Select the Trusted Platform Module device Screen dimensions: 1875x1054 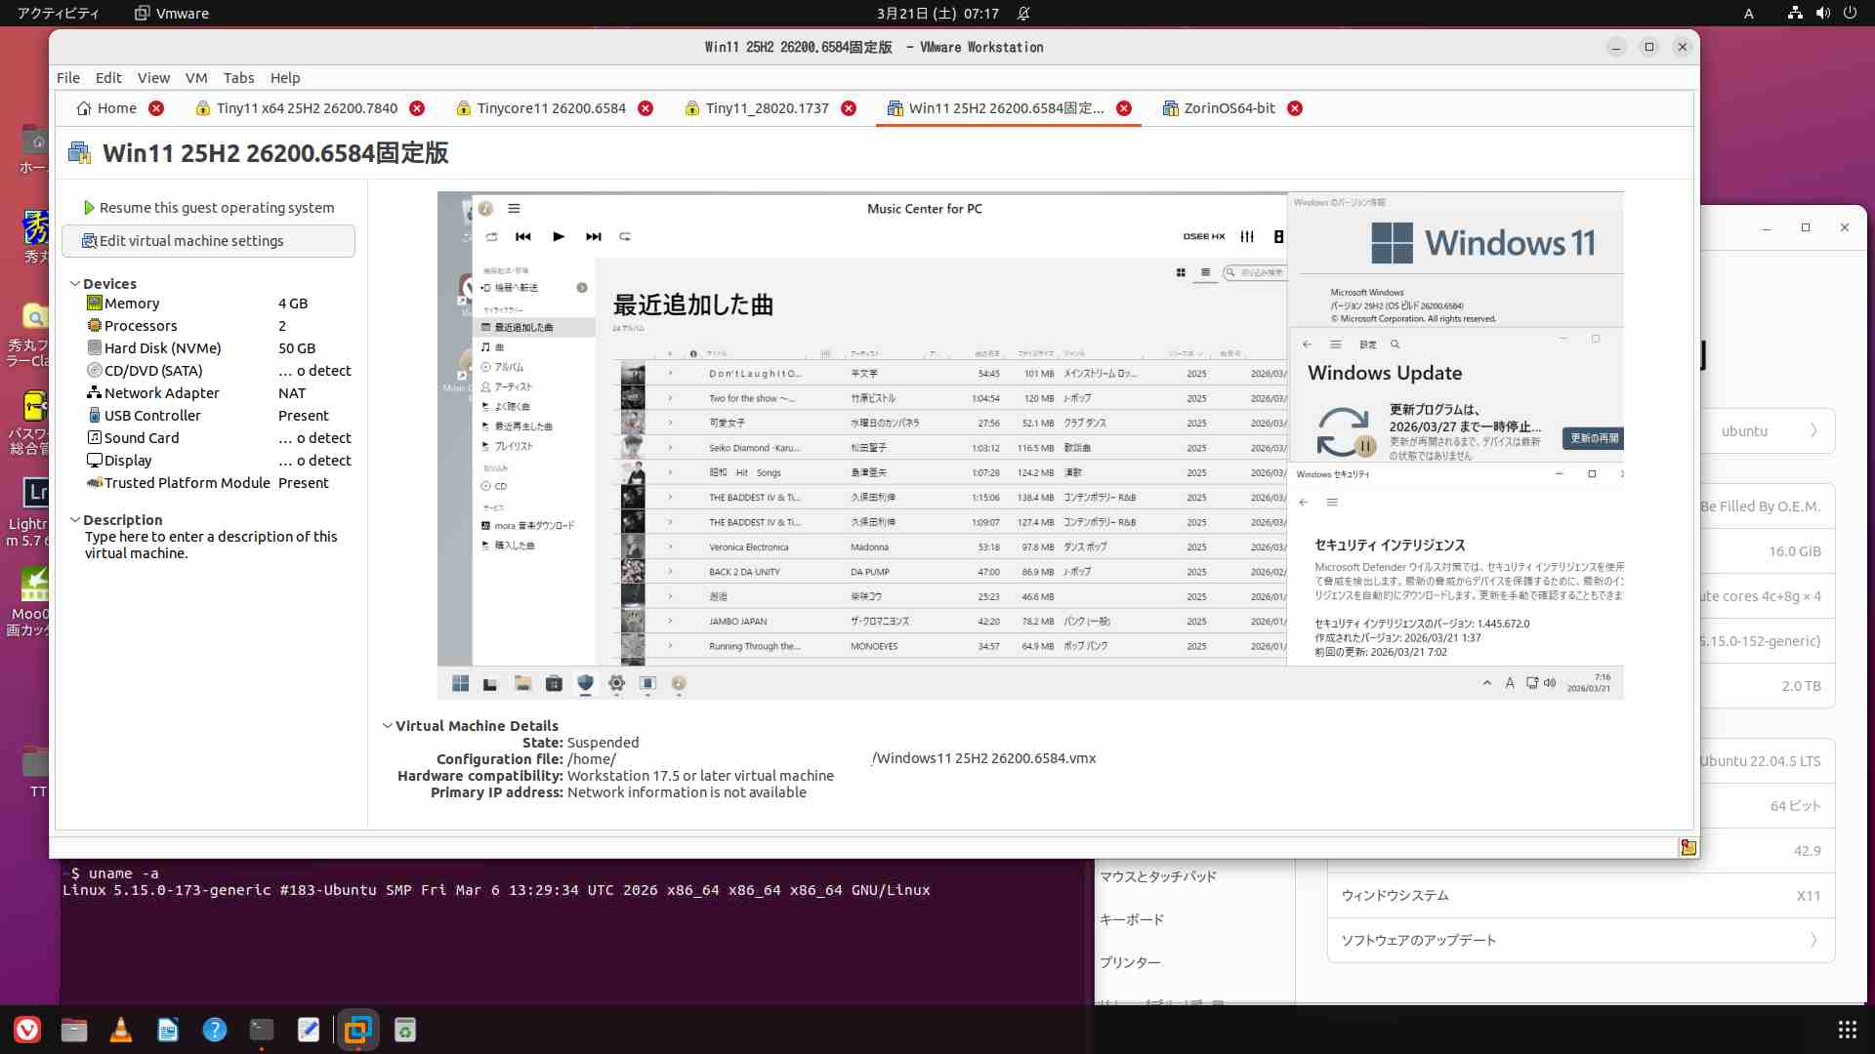pyautogui.click(x=187, y=483)
